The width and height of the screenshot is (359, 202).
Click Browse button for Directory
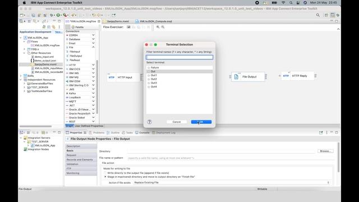click(x=325, y=151)
